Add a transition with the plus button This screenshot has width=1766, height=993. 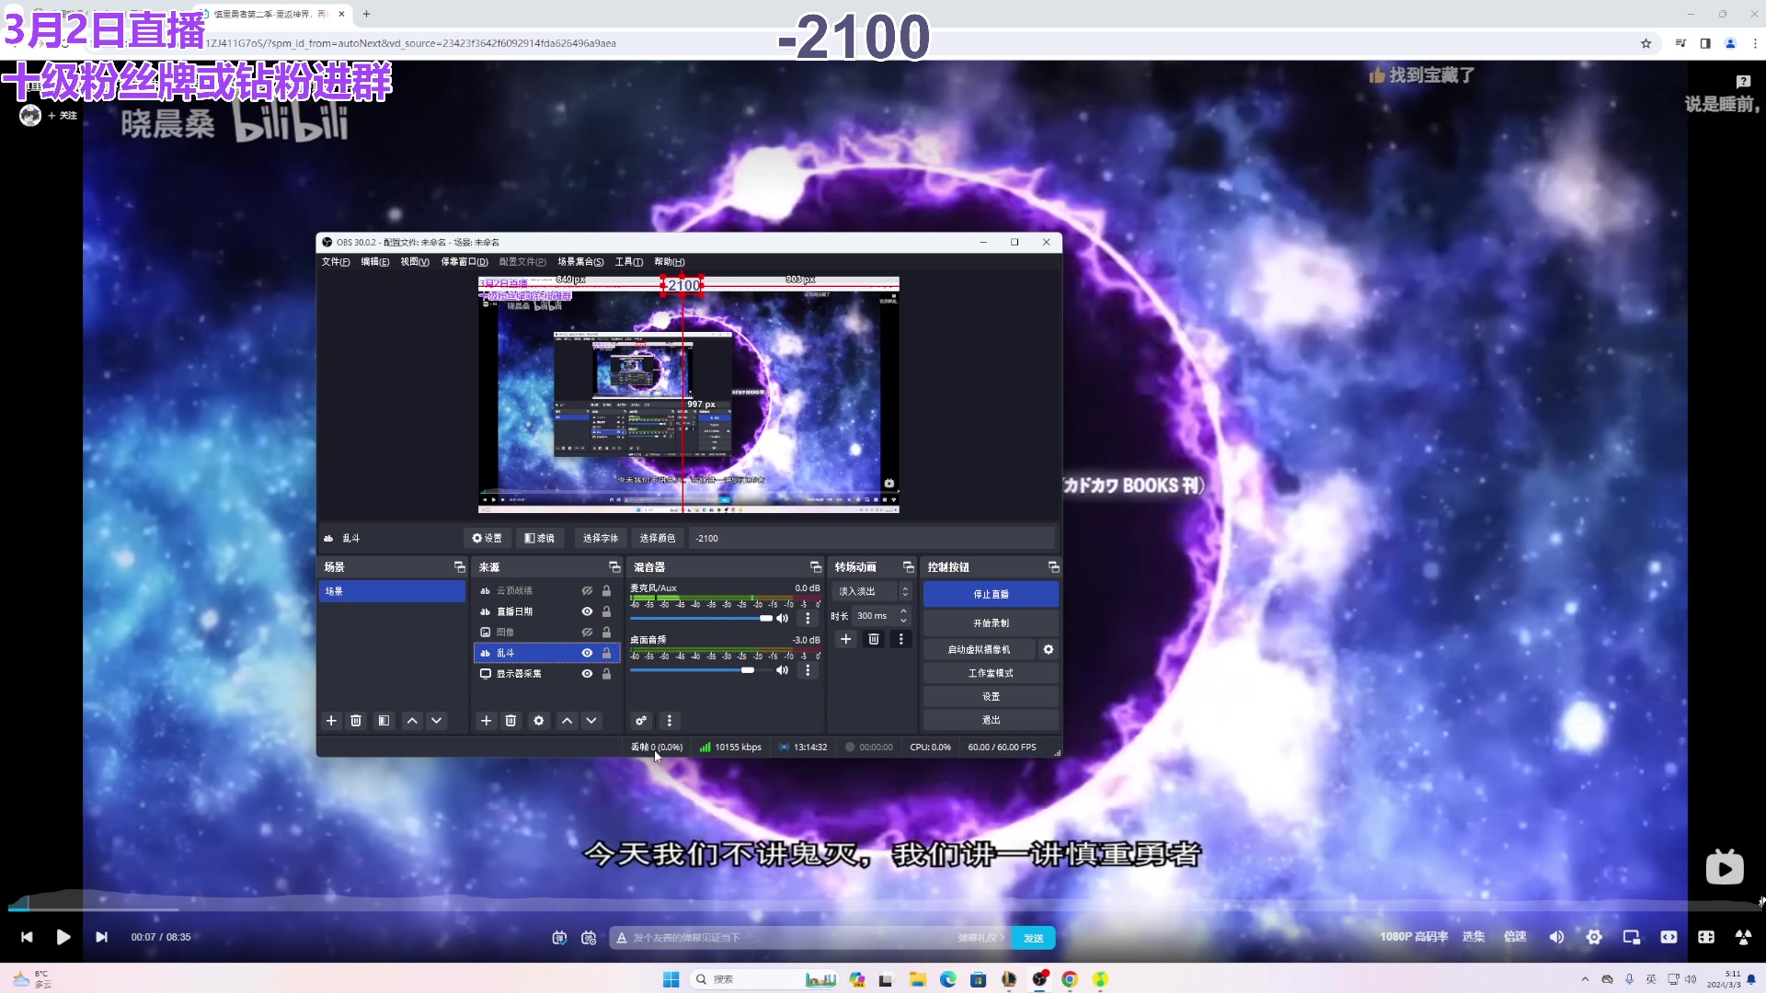pyautogui.click(x=845, y=639)
